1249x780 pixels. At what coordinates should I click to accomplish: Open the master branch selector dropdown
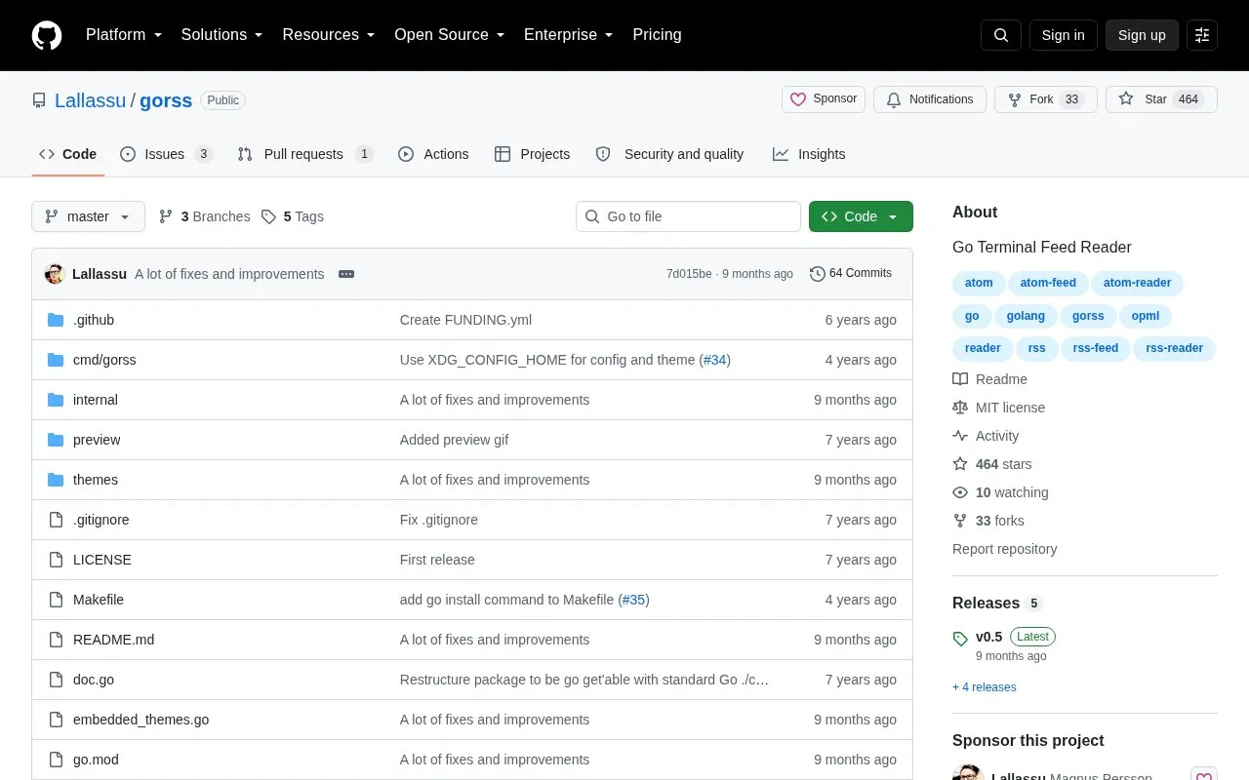pos(88,216)
